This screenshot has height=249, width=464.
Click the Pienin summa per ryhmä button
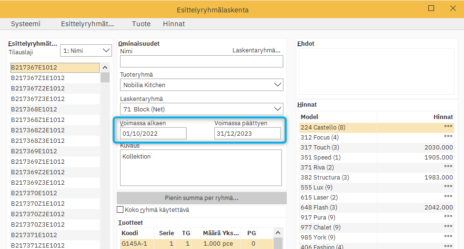click(x=202, y=198)
